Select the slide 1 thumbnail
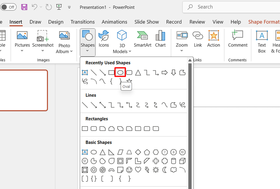 pos(23,90)
